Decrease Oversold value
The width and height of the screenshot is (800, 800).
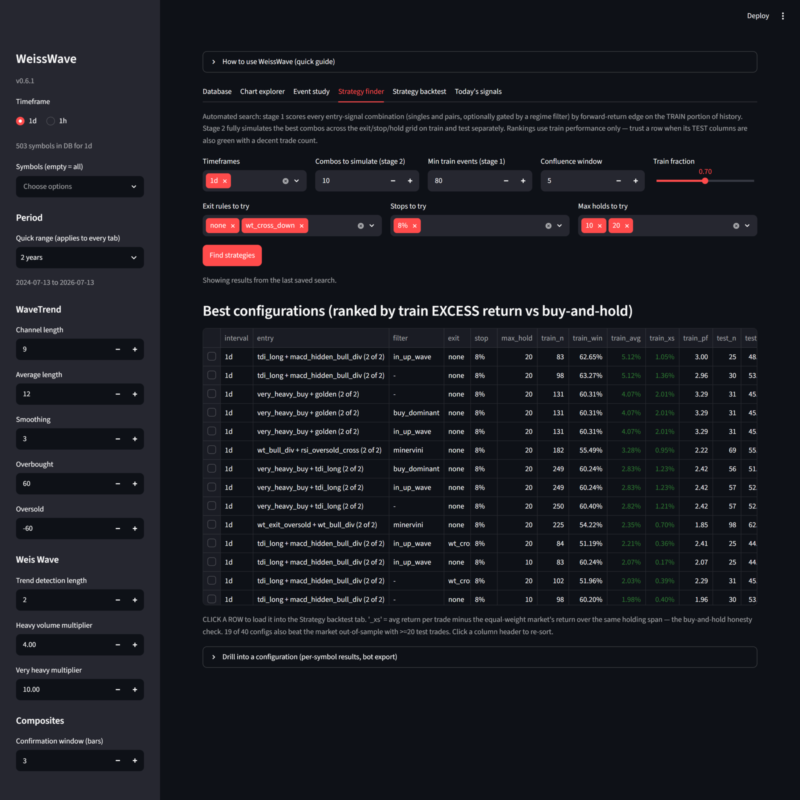(x=118, y=528)
